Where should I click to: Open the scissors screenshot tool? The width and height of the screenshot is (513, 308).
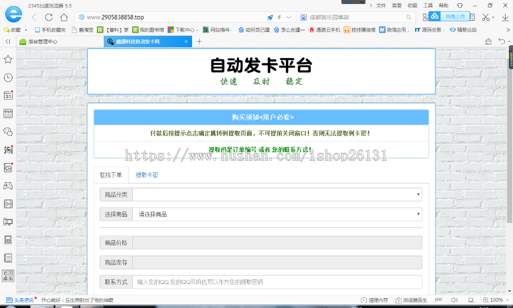click(486, 17)
